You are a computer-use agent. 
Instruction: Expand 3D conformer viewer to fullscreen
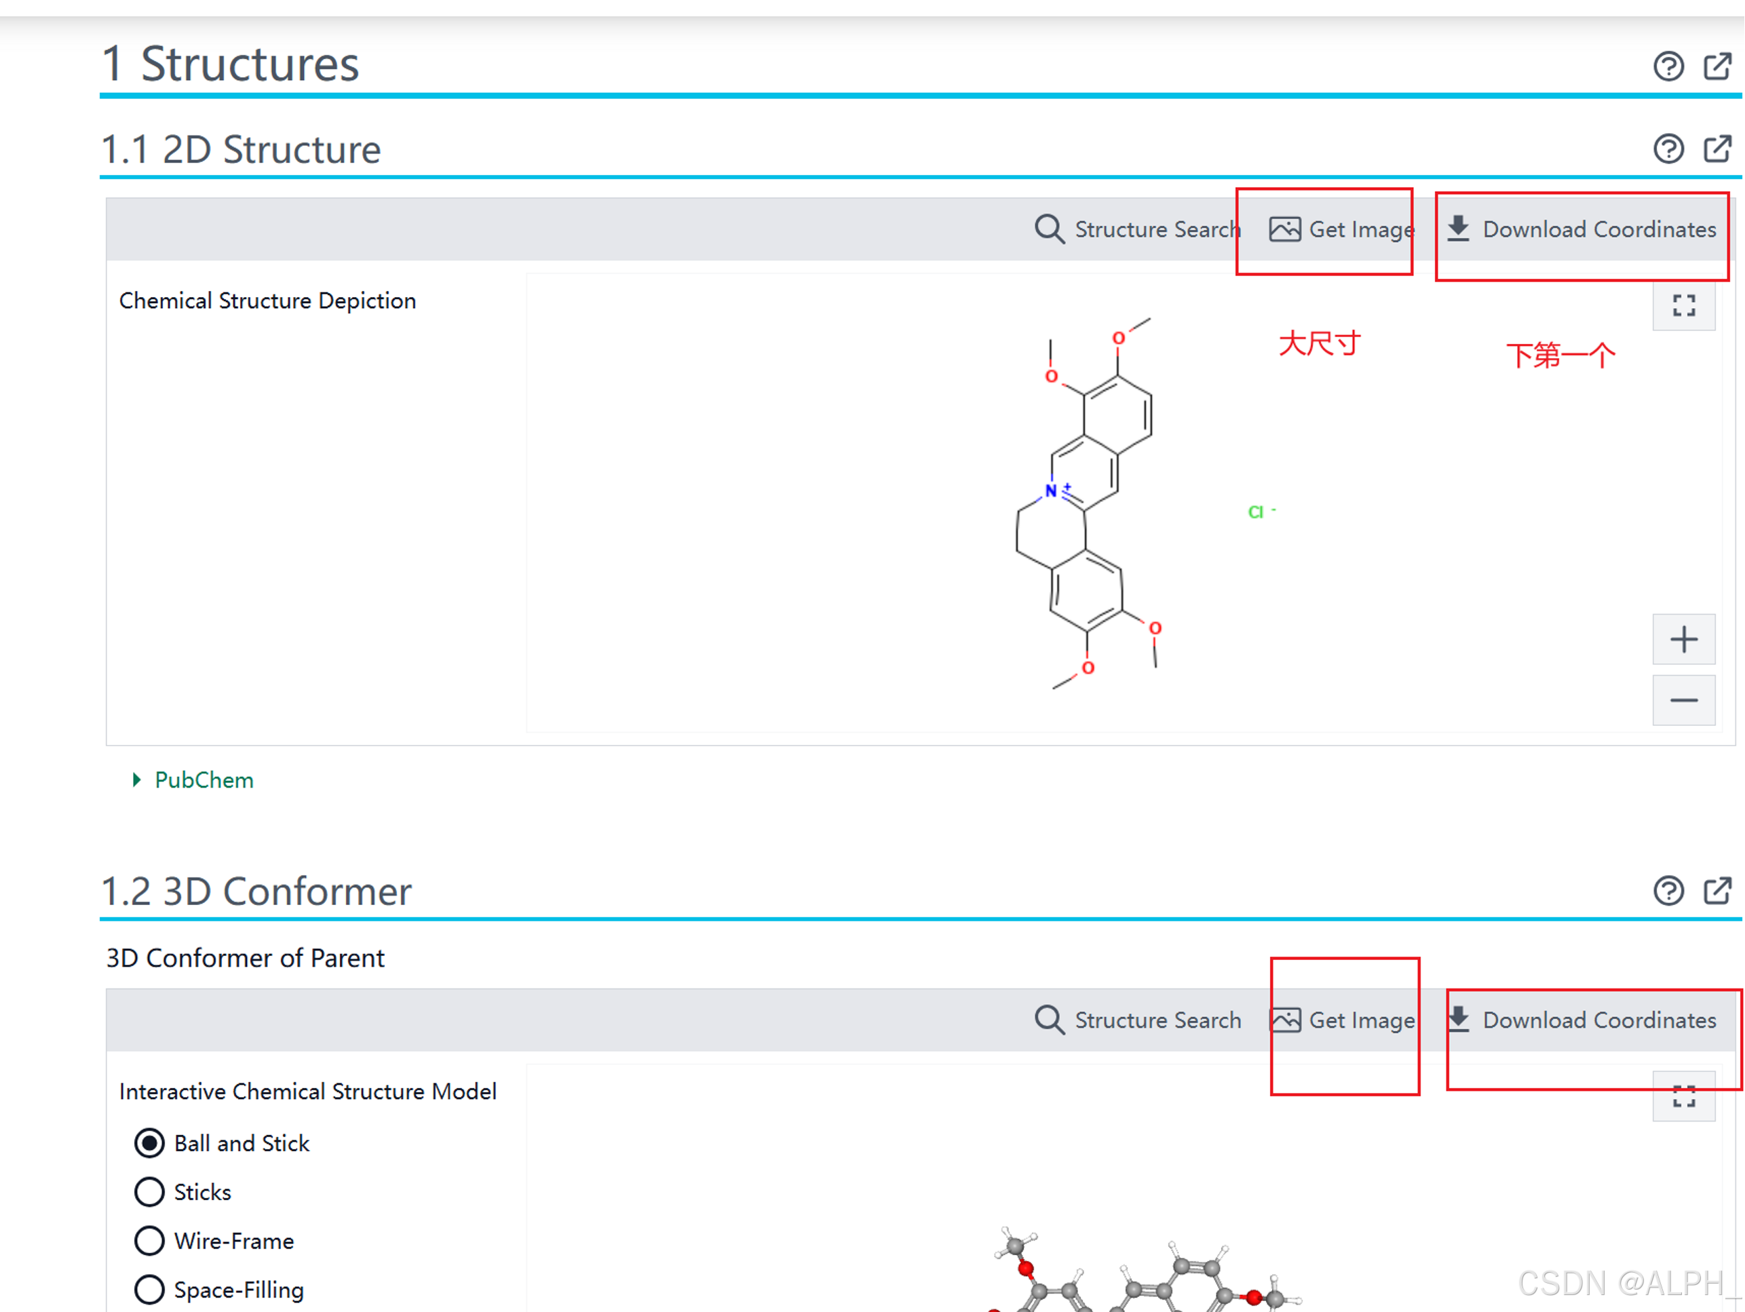tap(1683, 1096)
